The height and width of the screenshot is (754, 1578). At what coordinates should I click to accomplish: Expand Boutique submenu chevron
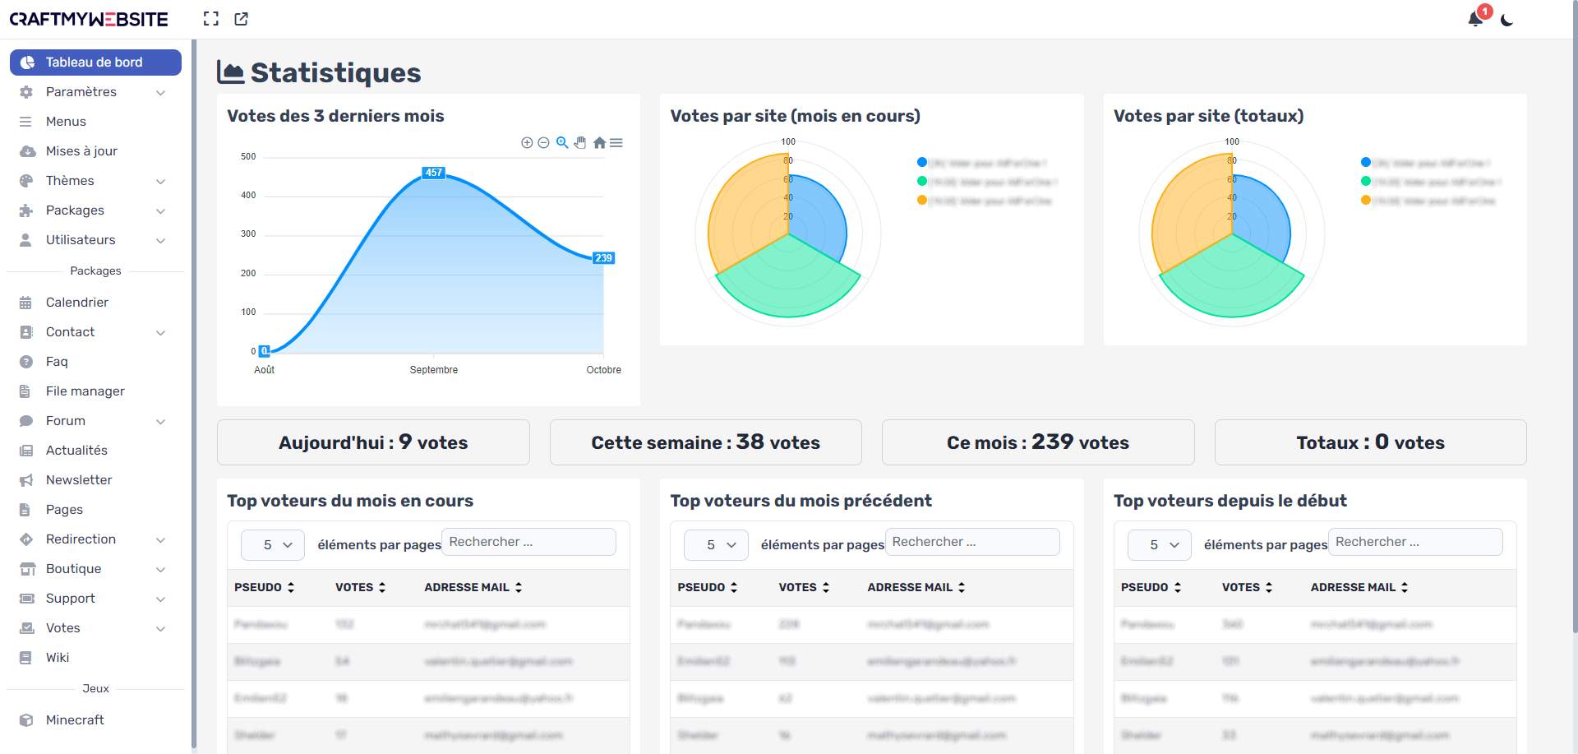(x=161, y=570)
